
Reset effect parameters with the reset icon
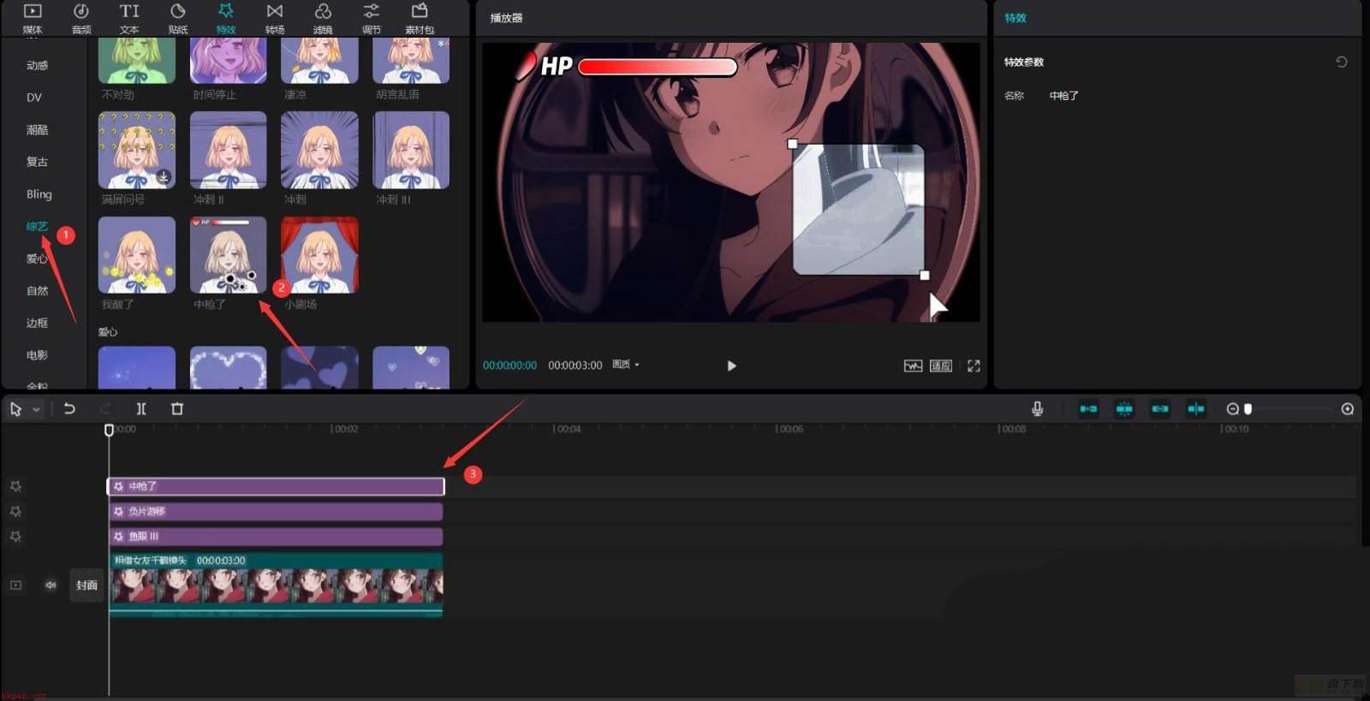pos(1342,62)
